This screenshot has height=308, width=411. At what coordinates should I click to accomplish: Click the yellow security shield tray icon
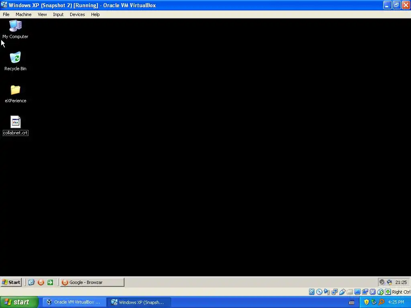pyautogui.click(x=366, y=302)
